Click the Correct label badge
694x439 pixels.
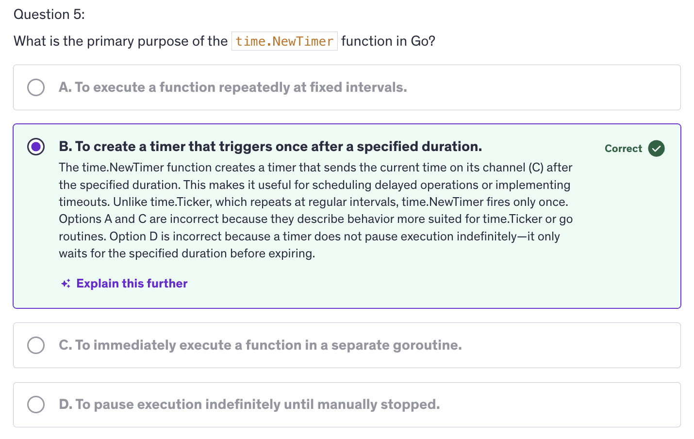pos(623,149)
